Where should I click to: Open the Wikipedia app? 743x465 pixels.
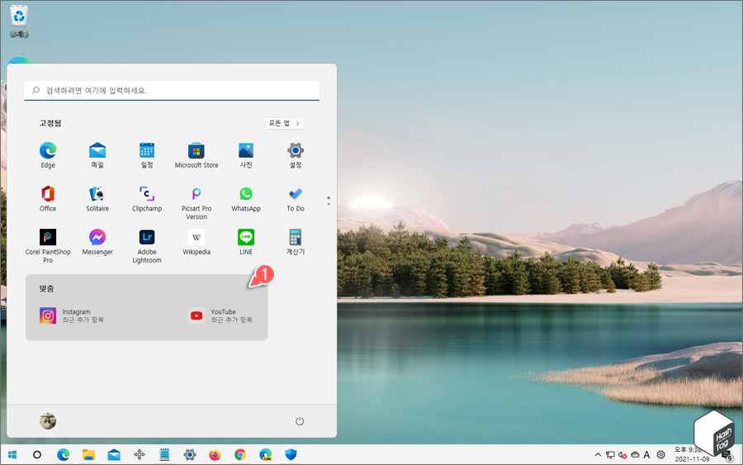point(196,242)
